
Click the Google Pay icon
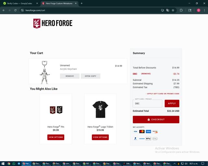(x=155, y=138)
